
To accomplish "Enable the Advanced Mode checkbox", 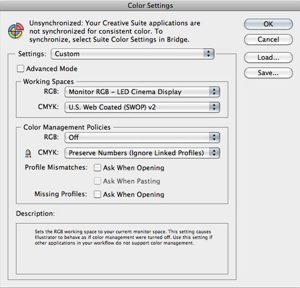I will (20, 68).
